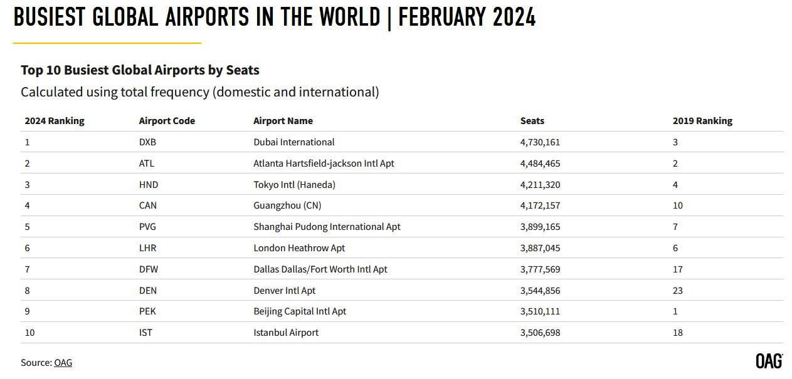The height and width of the screenshot is (379, 792).
Task: Click Beijing Capital Intl Apt name
Action: click(300, 311)
